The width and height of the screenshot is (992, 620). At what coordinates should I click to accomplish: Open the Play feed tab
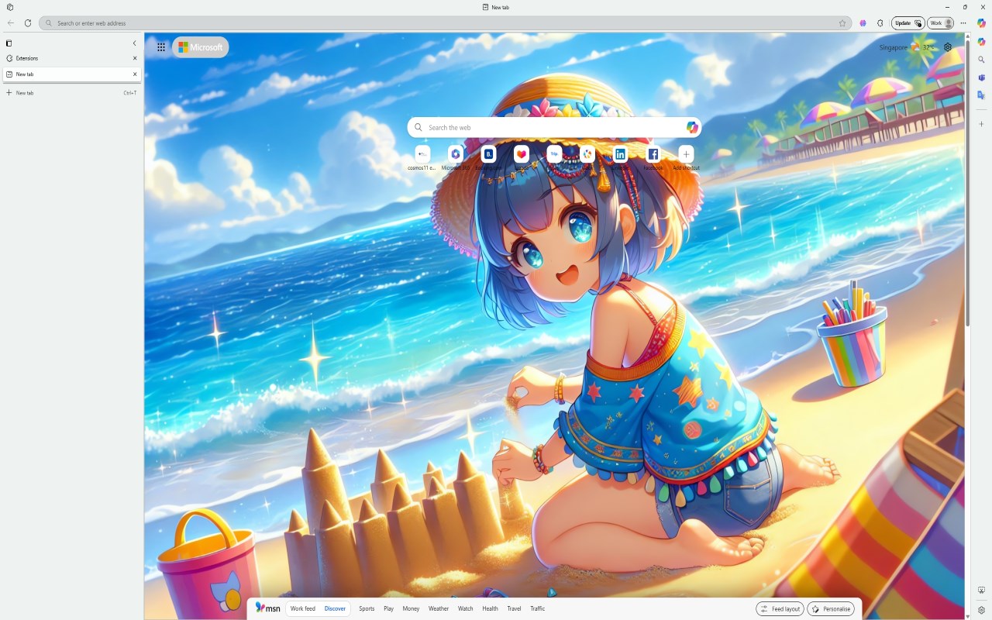click(x=388, y=609)
